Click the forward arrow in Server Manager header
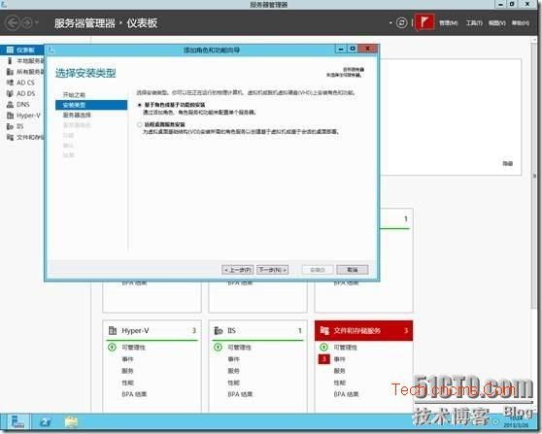Image resolution: width=542 pixels, height=434 pixels. [x=26, y=23]
